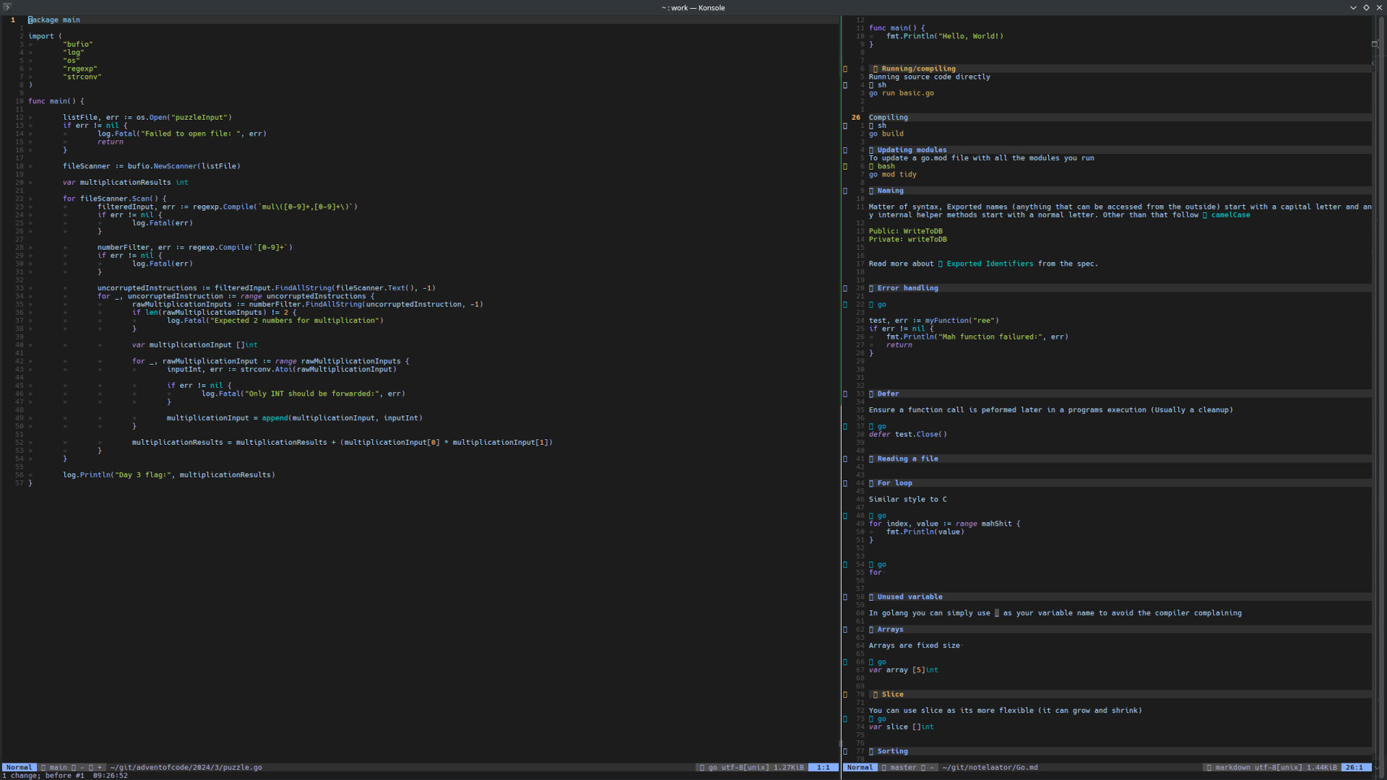The width and height of the screenshot is (1387, 780).
Task: Click the Slice heading sign marker
Action: 845,694
